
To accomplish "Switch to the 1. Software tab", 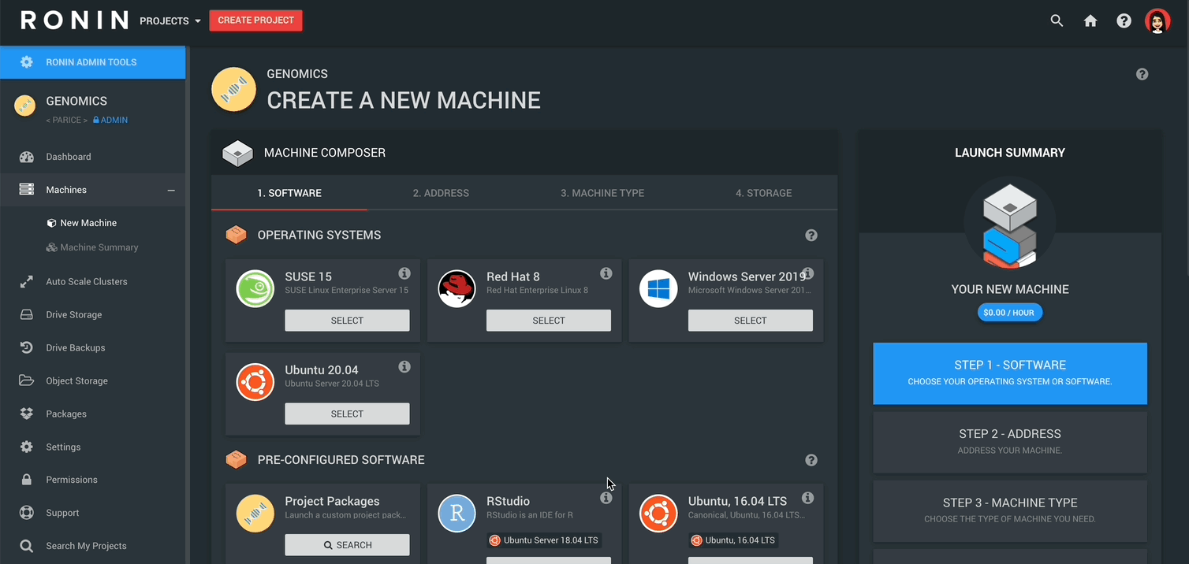I will click(x=289, y=193).
